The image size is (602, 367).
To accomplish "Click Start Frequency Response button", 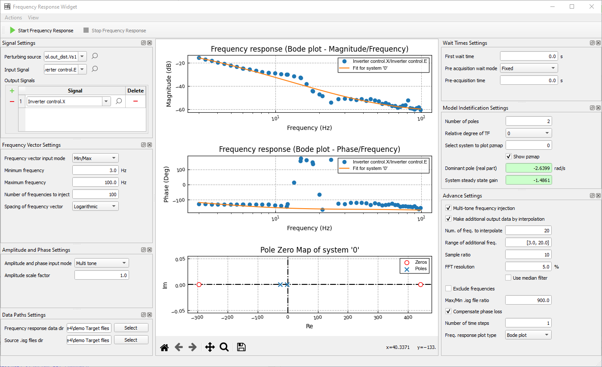I will (x=41, y=31).
